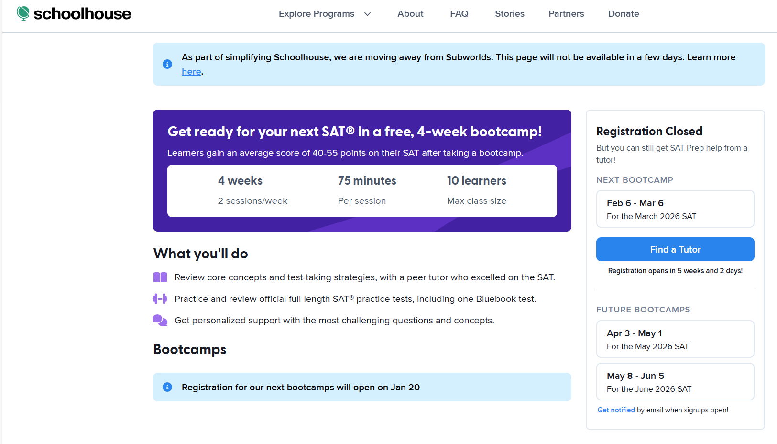
Task: Click the Get notified link
Action: [x=616, y=410]
